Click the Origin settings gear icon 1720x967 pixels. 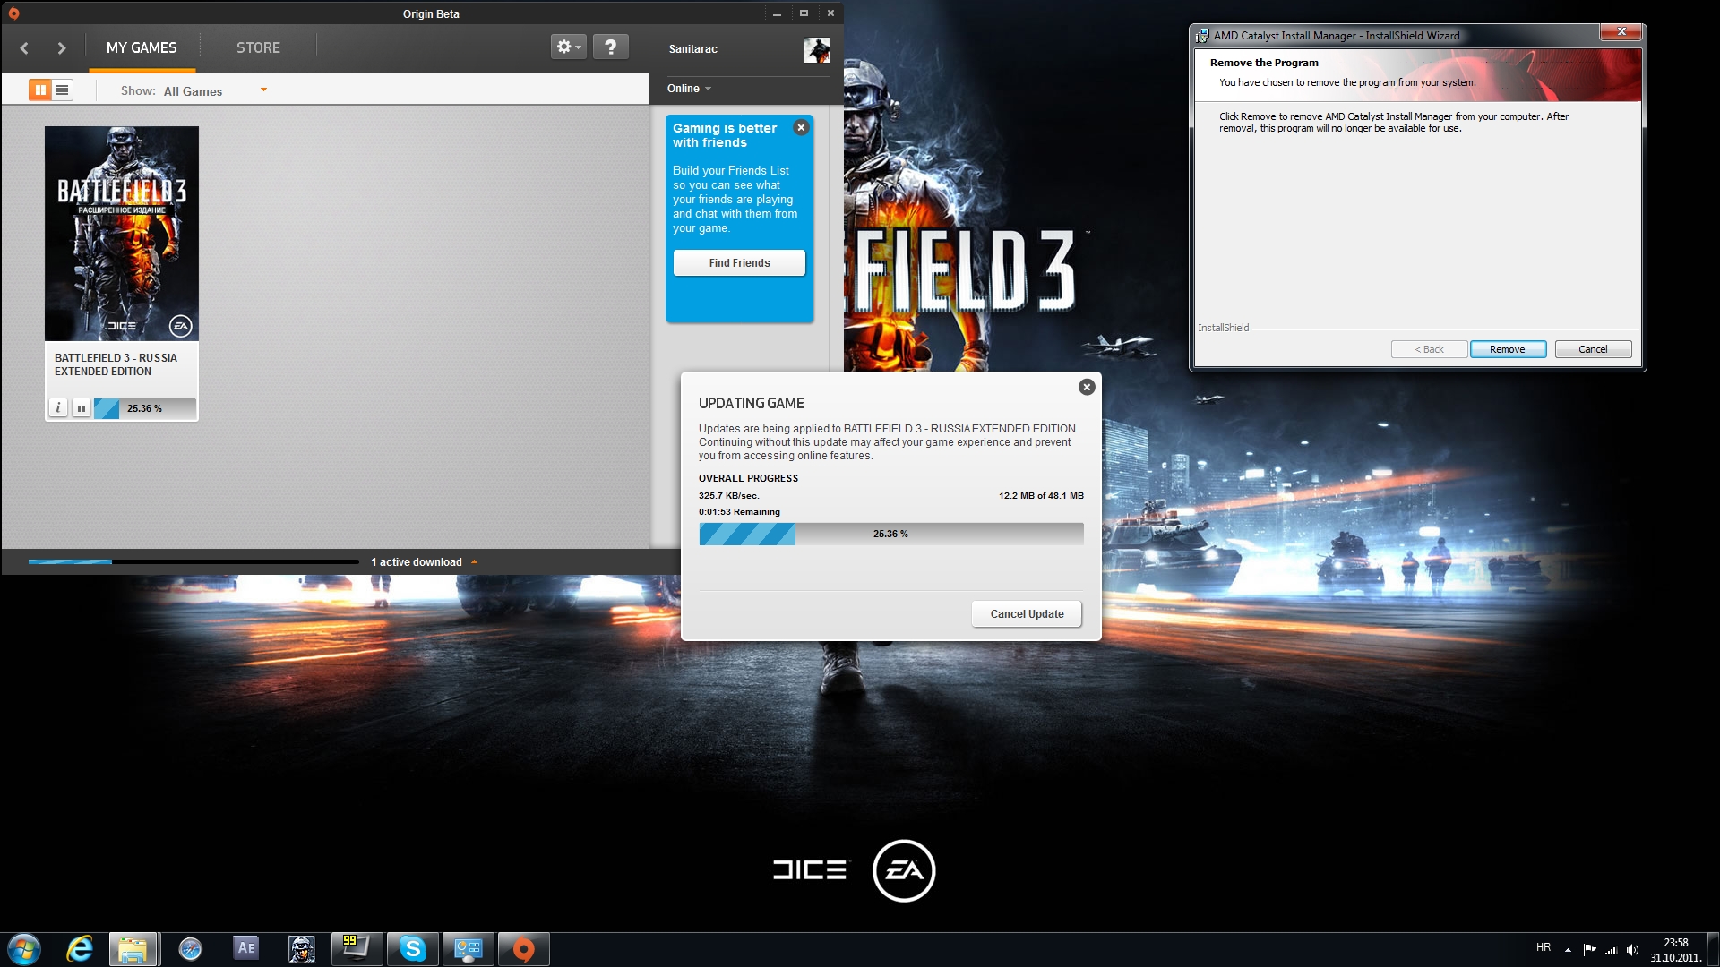click(567, 47)
